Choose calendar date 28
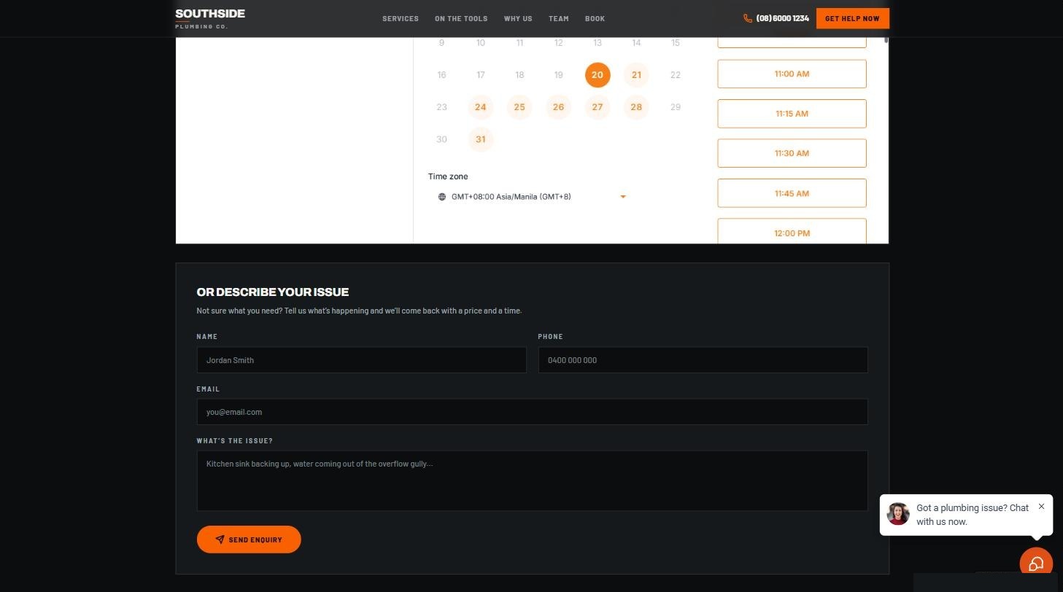 click(x=636, y=107)
